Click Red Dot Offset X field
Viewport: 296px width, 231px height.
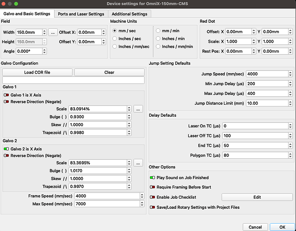tap(239, 32)
